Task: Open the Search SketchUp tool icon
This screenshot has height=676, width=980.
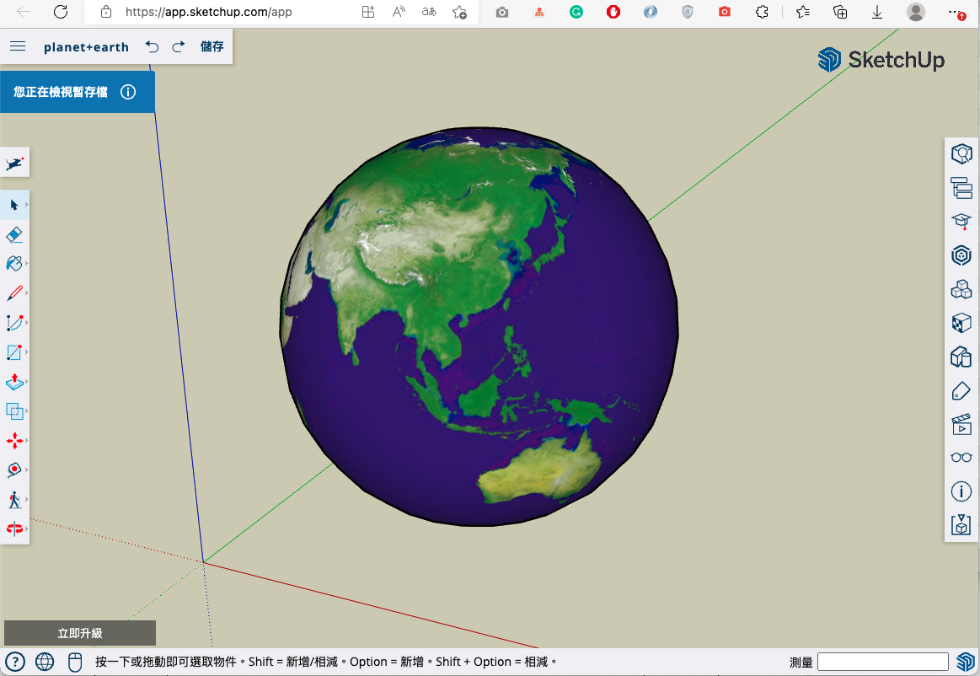Action: coord(15,164)
